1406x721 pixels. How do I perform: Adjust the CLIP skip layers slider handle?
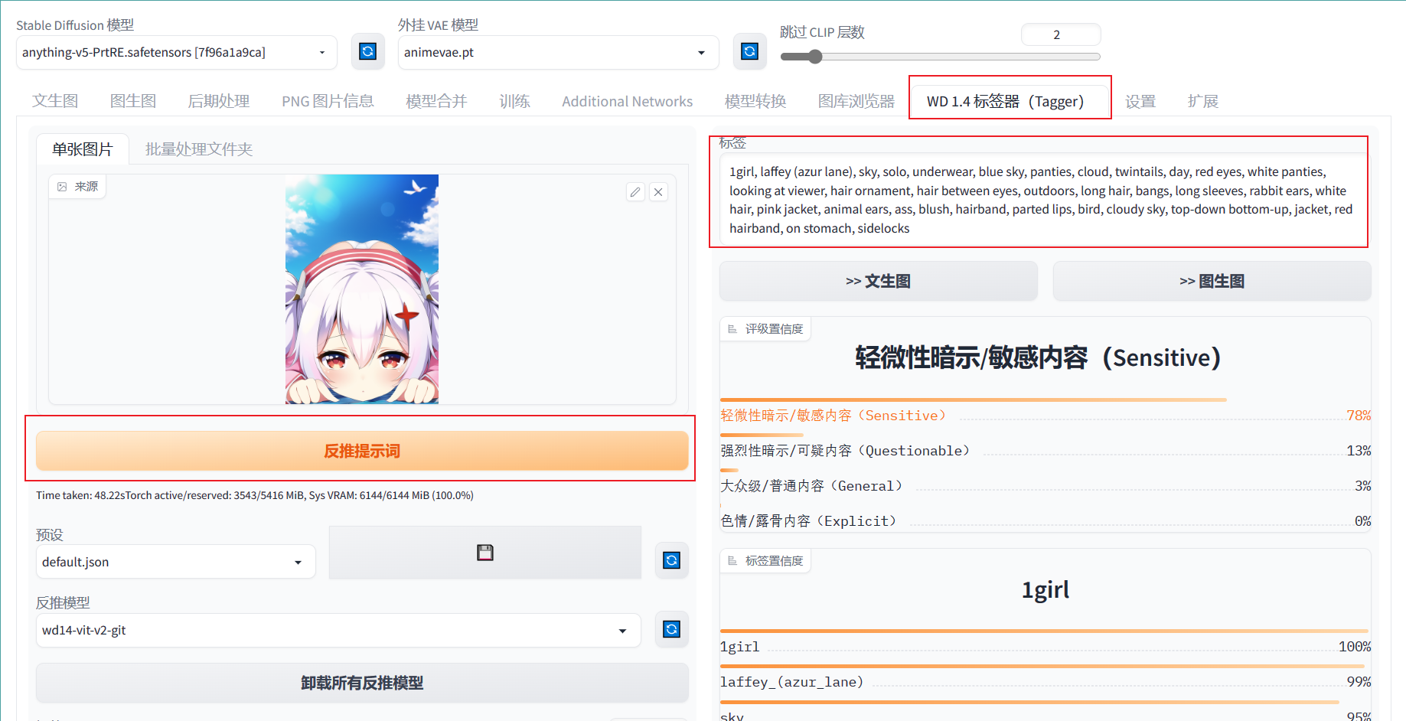(815, 57)
